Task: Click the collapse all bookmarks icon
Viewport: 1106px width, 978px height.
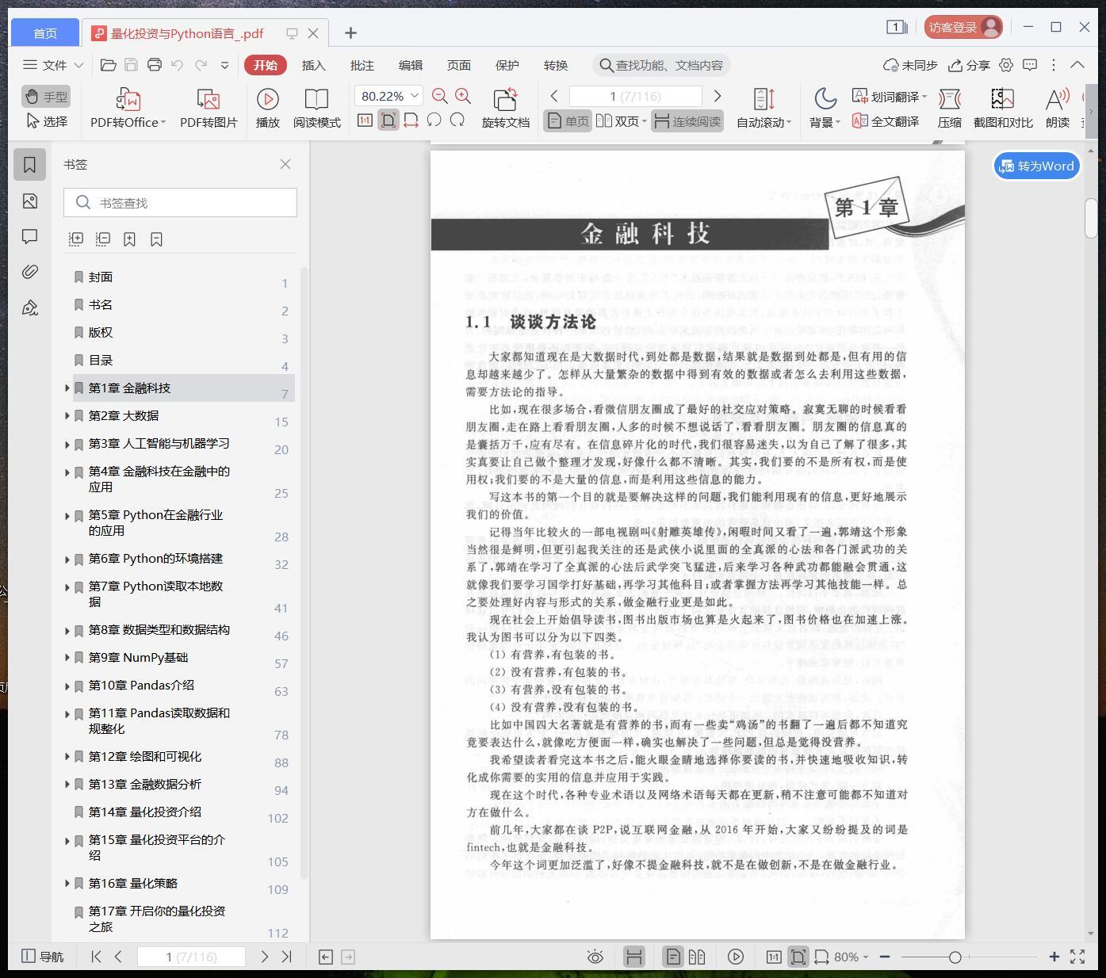Action: (x=103, y=239)
